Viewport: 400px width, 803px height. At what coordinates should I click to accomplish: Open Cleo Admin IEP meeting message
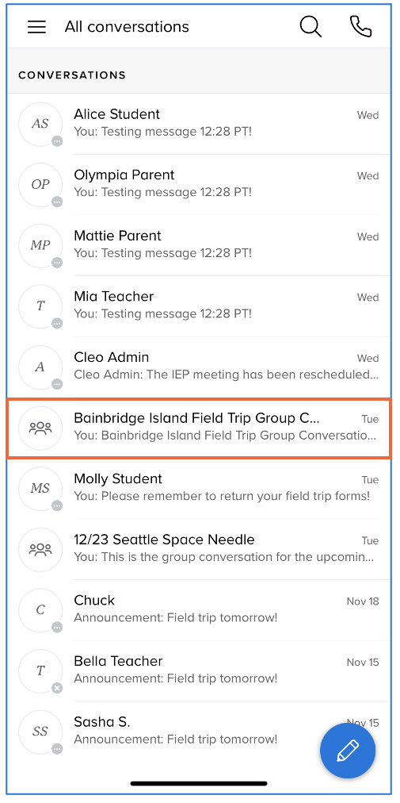click(x=199, y=367)
